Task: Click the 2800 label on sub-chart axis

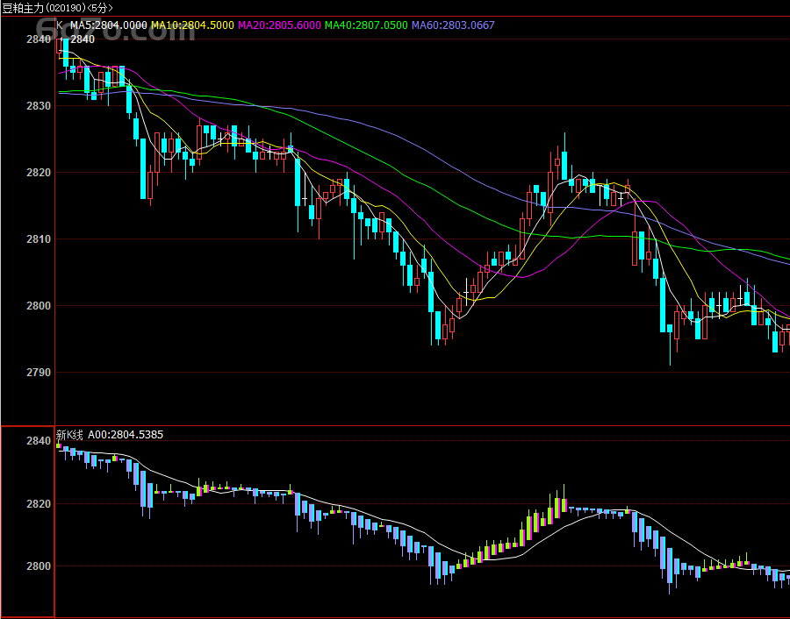Action: point(39,566)
